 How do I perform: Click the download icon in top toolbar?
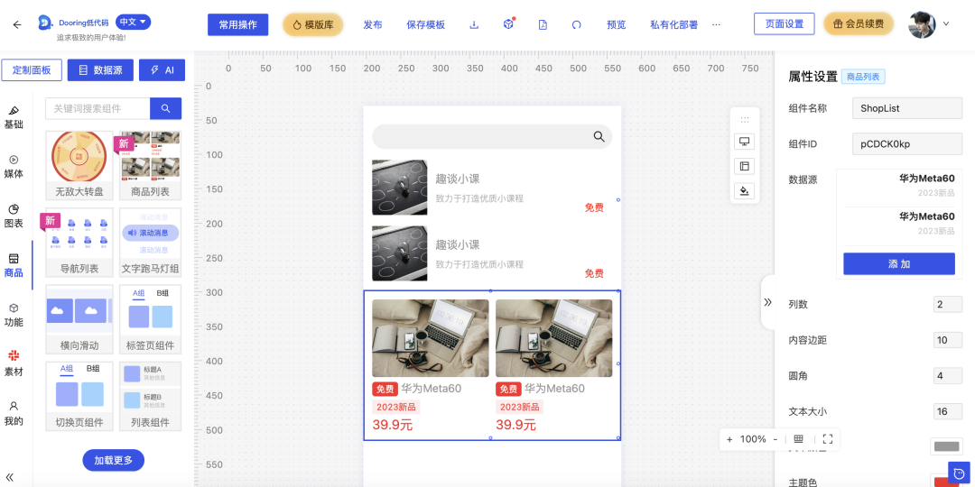point(474,25)
